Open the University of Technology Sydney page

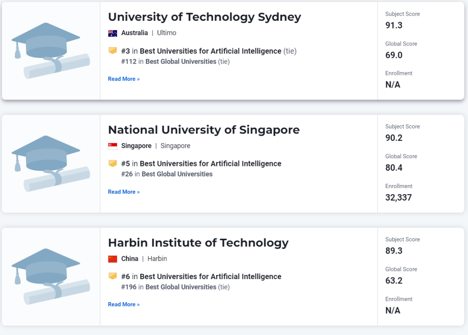coord(204,17)
